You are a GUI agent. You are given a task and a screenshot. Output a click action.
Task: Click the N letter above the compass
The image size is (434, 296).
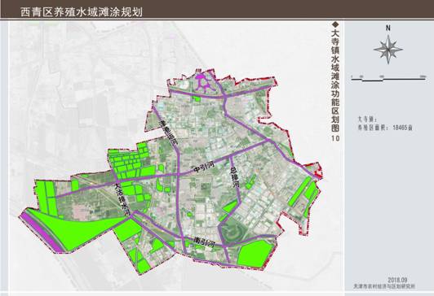[x=388, y=28]
